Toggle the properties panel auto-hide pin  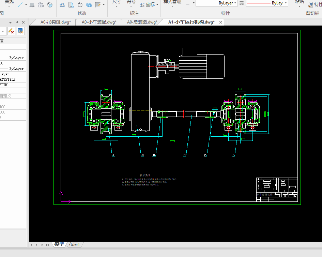(17, 22)
